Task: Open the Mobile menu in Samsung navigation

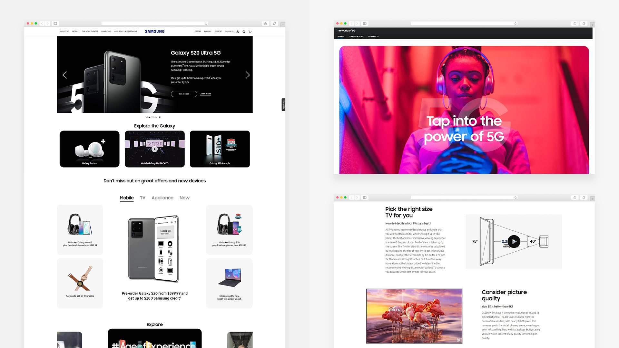Action: pos(75,32)
